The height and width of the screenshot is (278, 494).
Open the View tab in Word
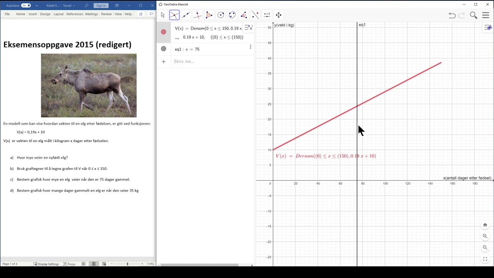coord(118,14)
